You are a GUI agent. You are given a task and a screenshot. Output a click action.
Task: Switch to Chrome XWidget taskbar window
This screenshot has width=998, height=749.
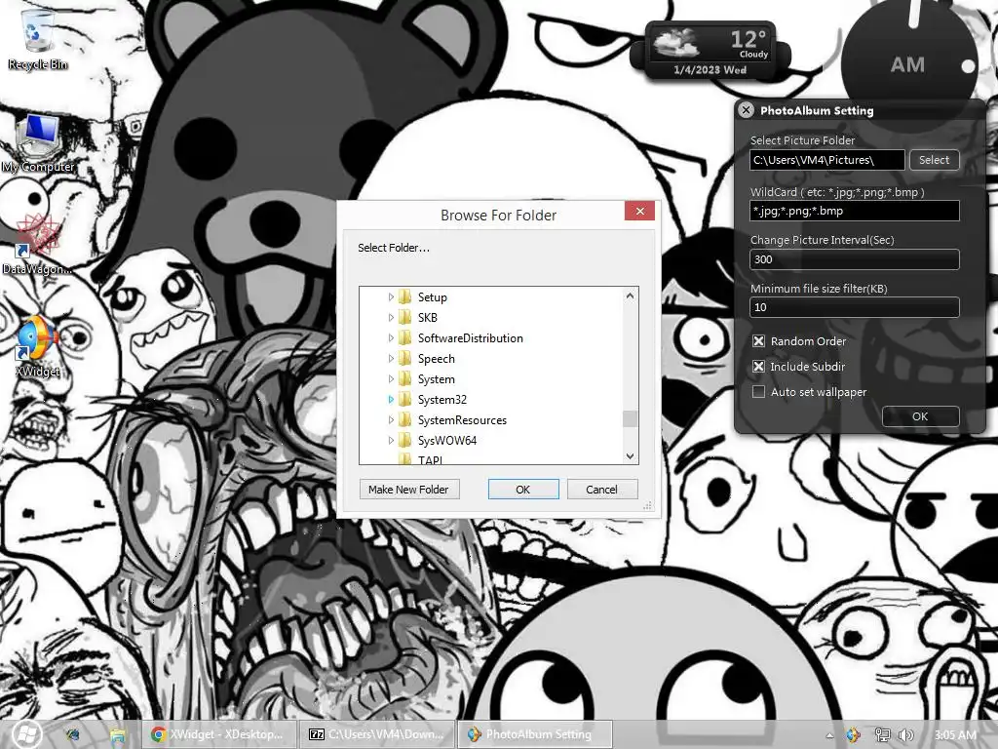pos(219,734)
